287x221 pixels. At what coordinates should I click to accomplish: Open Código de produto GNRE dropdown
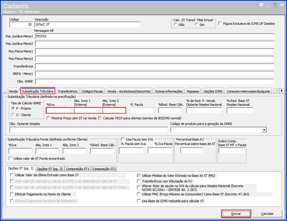click(264, 130)
